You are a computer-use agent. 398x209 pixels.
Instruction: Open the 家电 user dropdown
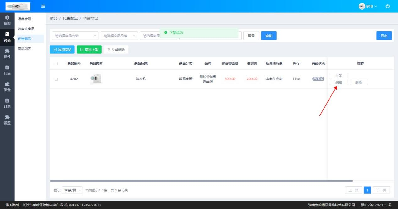click(x=371, y=6)
